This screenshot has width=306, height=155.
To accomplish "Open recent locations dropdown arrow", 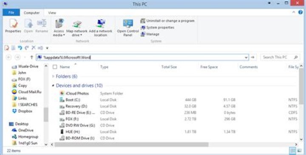I will click(25, 57).
